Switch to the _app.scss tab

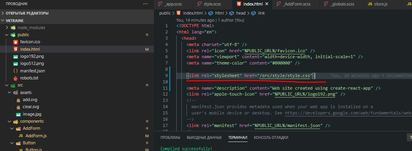[174, 4]
